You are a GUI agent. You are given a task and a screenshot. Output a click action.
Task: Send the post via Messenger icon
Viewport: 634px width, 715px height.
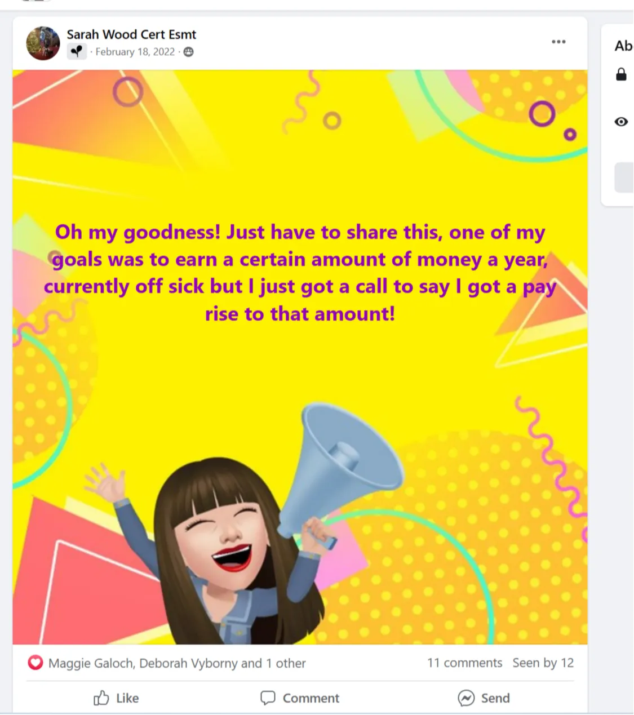pyautogui.click(x=466, y=698)
